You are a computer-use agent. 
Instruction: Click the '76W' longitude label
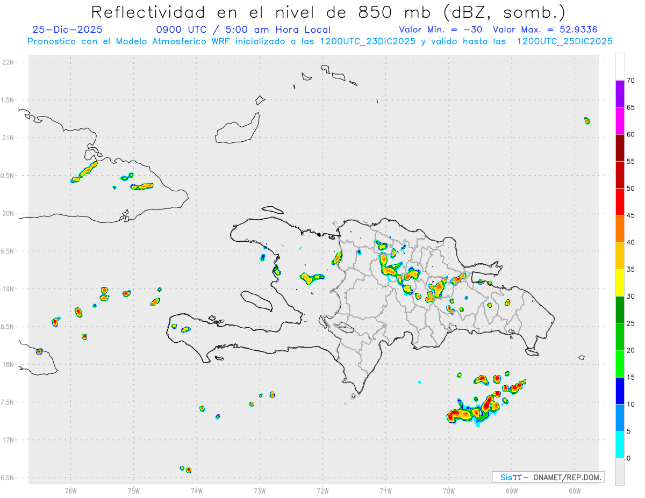tap(70, 490)
